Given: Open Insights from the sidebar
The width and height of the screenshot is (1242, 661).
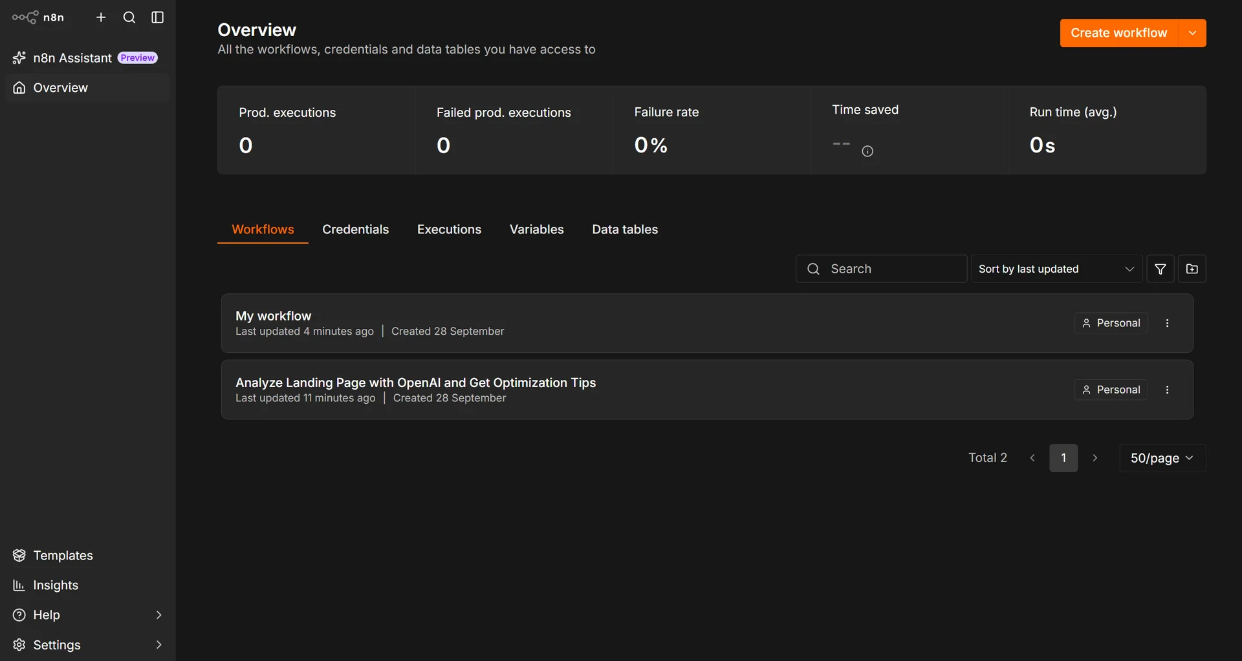Looking at the screenshot, I should (87, 585).
